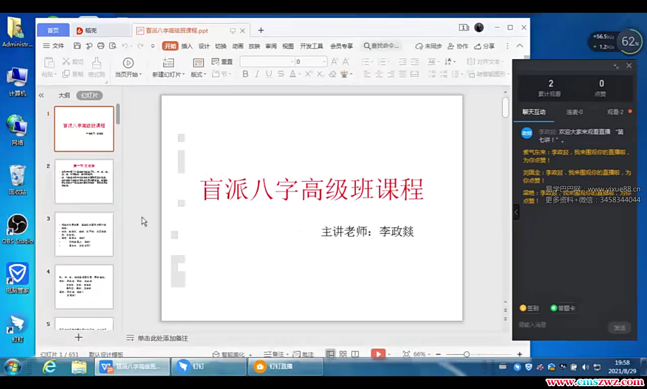Viewport: 647px width, 389px height.
Task: Collapse the ribbon with the chevron arrow
Action: (520, 46)
